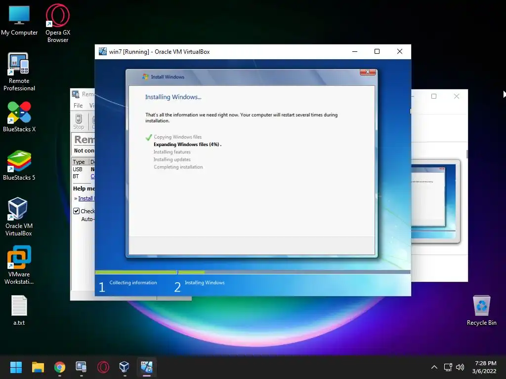Open File Explorer from taskbar
506x379 pixels.
pos(38,367)
